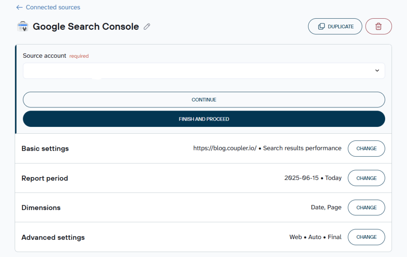Click the Source account label
Screen dimensions: 407x257
coord(45,56)
